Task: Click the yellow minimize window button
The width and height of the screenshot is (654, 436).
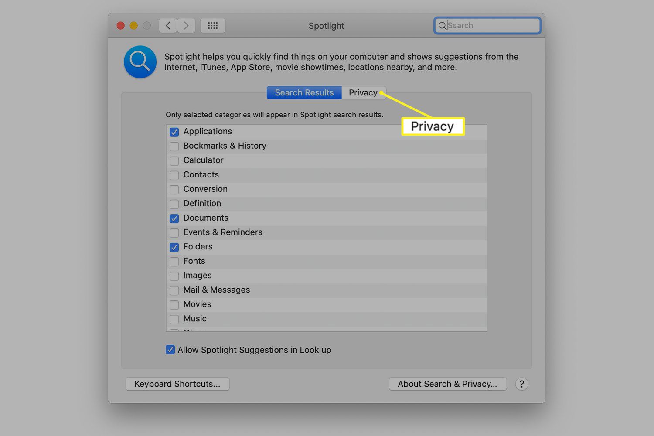Action: pyautogui.click(x=134, y=26)
